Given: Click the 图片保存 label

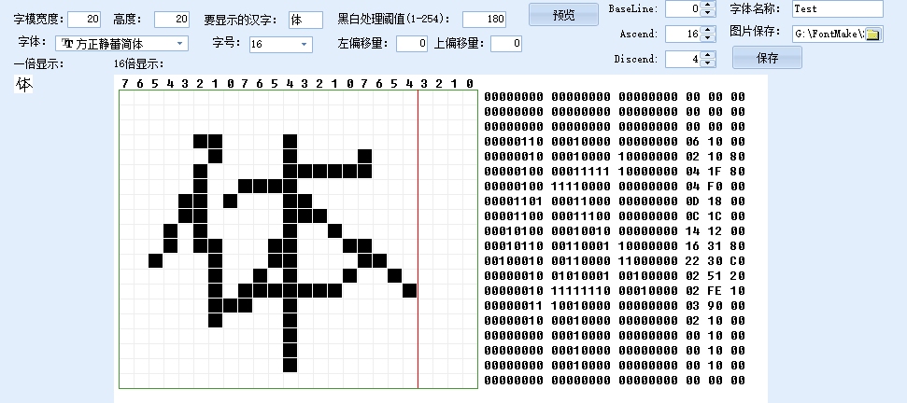Looking at the screenshot, I should [755, 32].
